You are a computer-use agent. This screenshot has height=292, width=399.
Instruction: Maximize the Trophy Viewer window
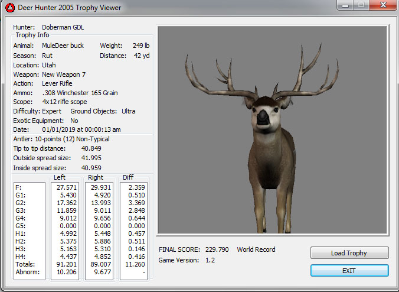point(361,6)
